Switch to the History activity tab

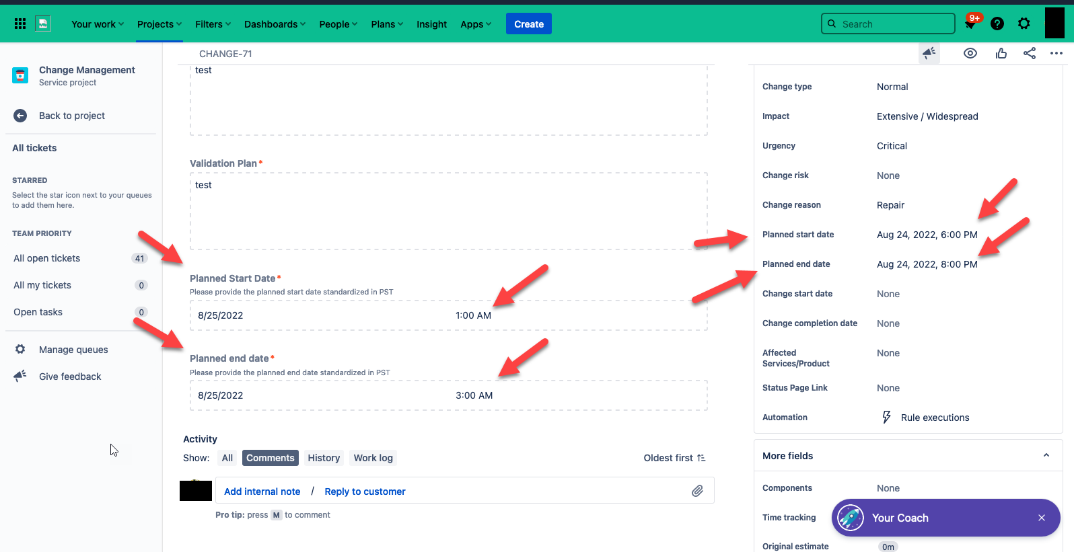click(x=324, y=458)
